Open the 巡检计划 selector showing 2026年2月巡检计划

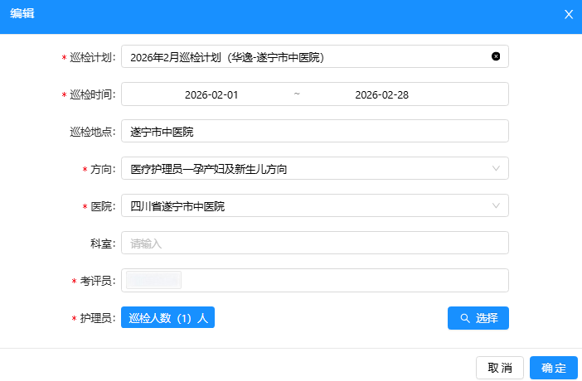pyautogui.click(x=307, y=56)
